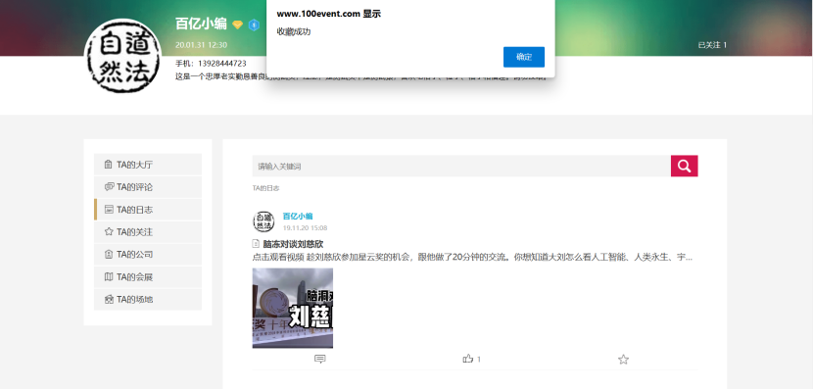Open TA的评论 in sidebar
The image size is (813, 390).
(148, 187)
